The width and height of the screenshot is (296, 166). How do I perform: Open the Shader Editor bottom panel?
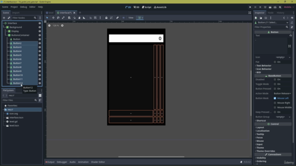98,162
